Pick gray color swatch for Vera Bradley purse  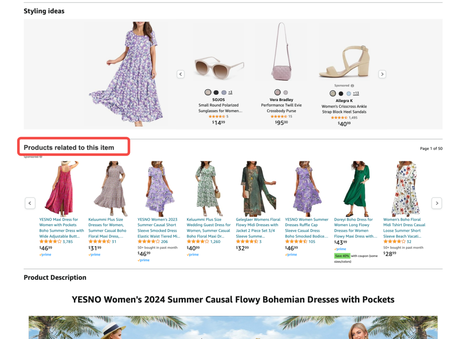(x=286, y=92)
